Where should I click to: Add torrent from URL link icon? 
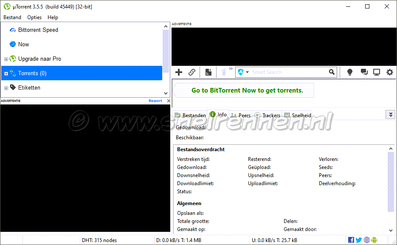click(191, 72)
